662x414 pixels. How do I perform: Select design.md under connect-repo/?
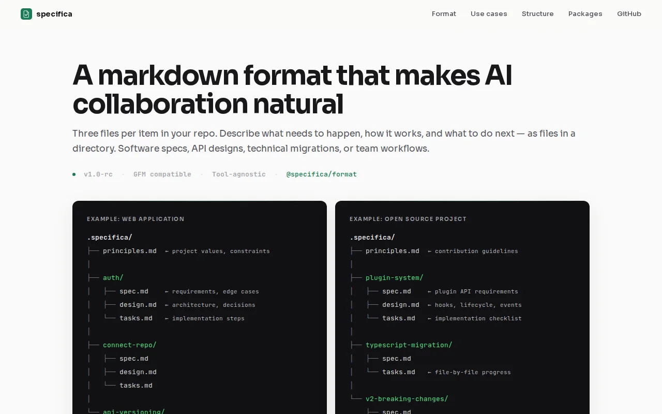[x=138, y=372]
